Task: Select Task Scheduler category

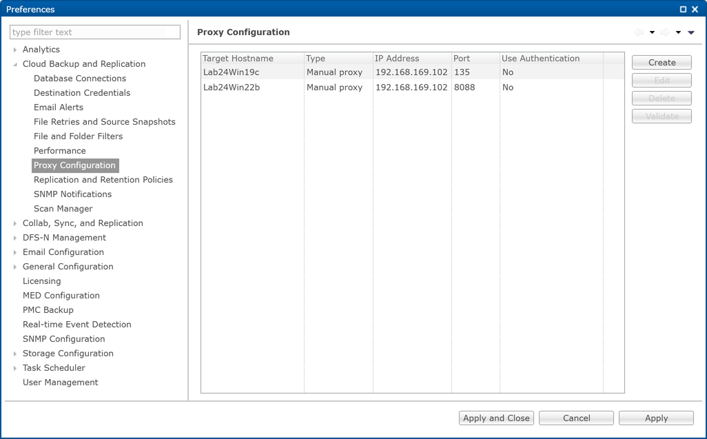Action: [x=54, y=368]
